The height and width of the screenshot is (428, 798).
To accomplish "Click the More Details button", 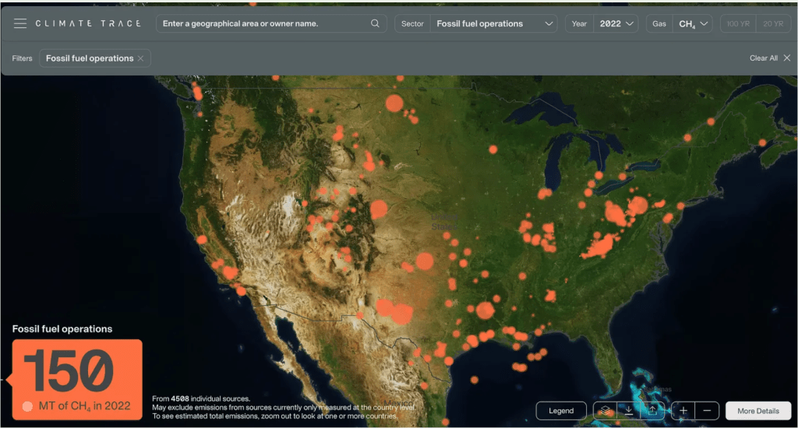I will [757, 410].
